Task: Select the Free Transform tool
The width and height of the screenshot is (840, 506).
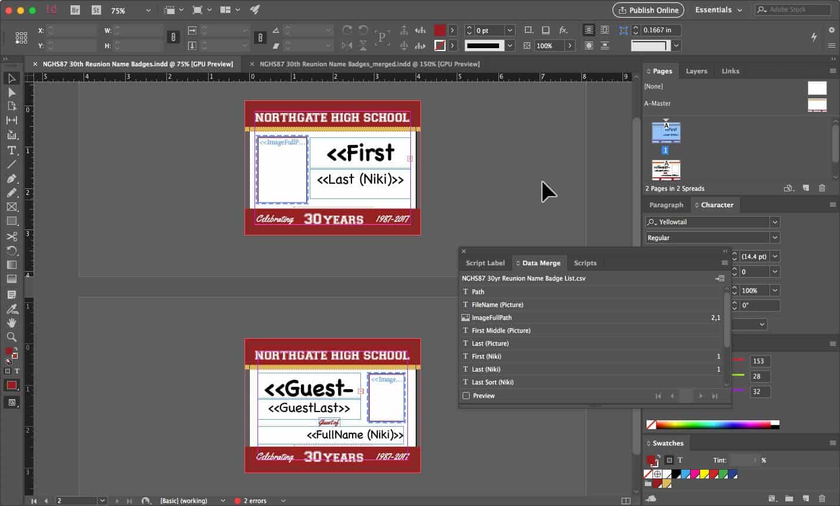Action: (x=12, y=251)
